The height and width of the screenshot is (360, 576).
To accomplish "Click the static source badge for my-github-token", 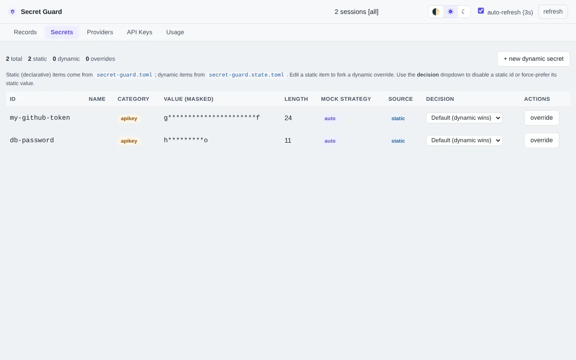I will click(x=398, y=118).
